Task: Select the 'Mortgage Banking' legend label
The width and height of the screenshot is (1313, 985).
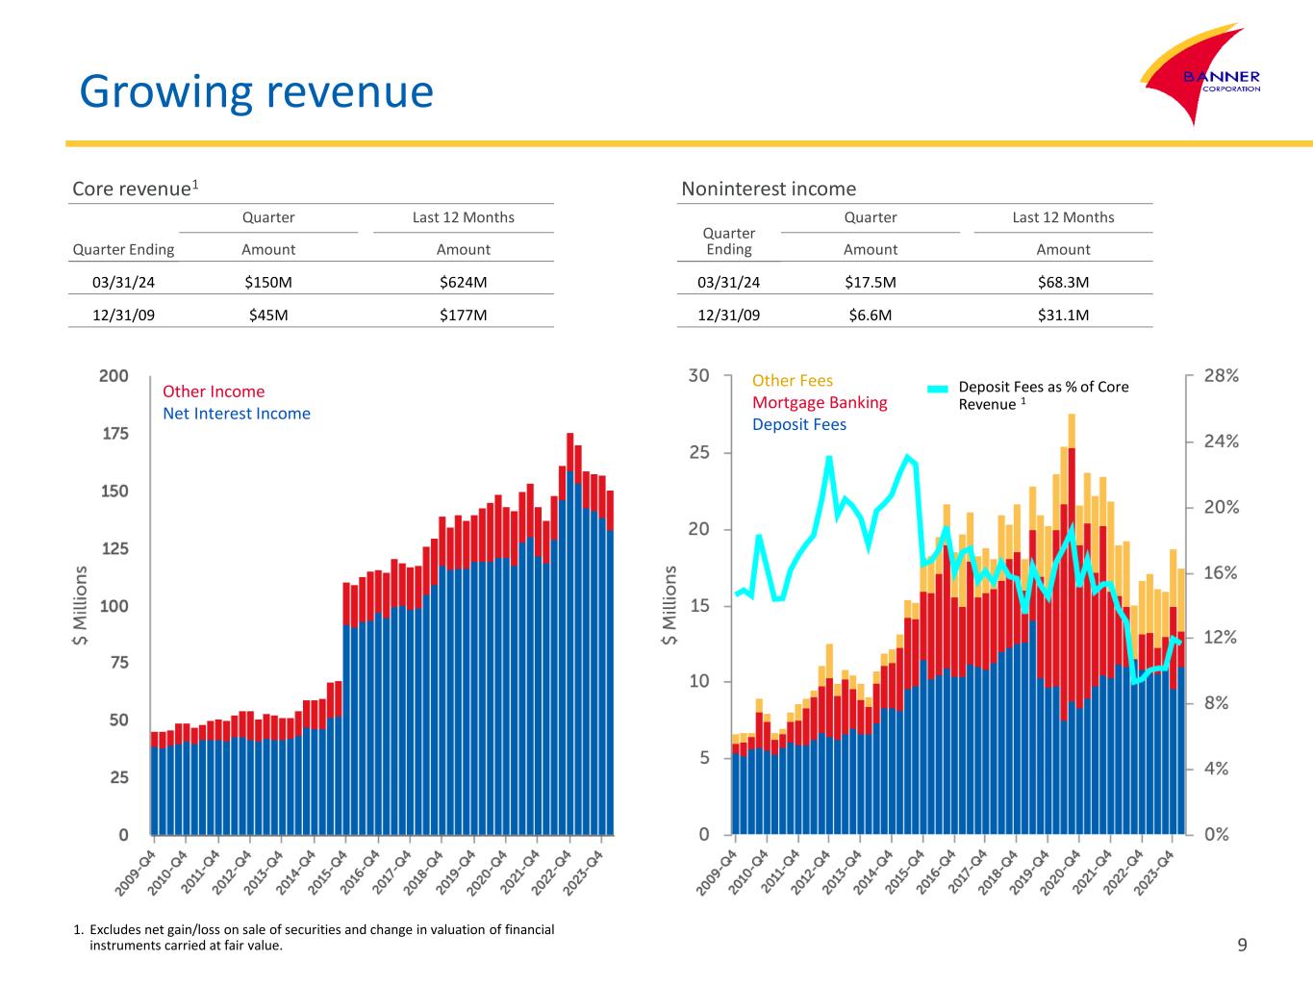Action: (819, 402)
